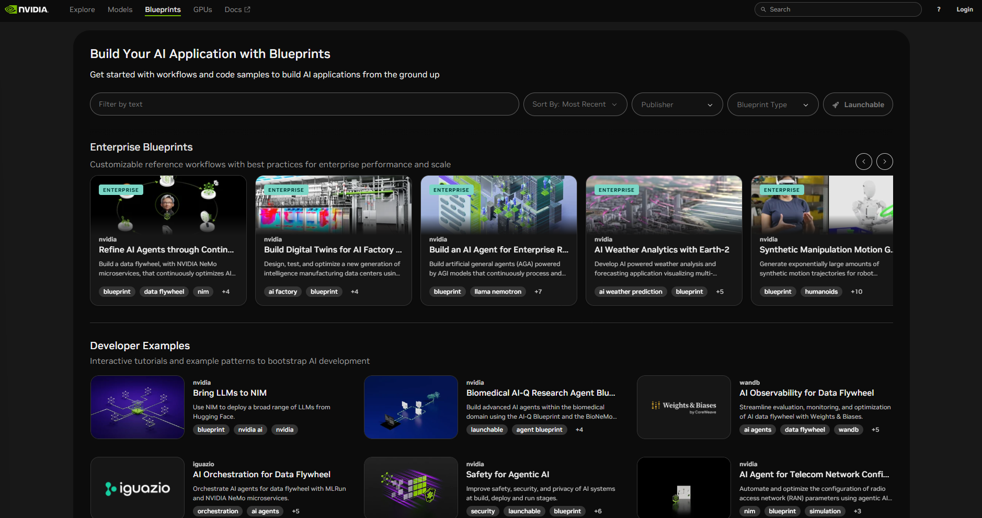This screenshot has height=518, width=982.
Task: Open the Publisher dropdown
Action: (677, 105)
